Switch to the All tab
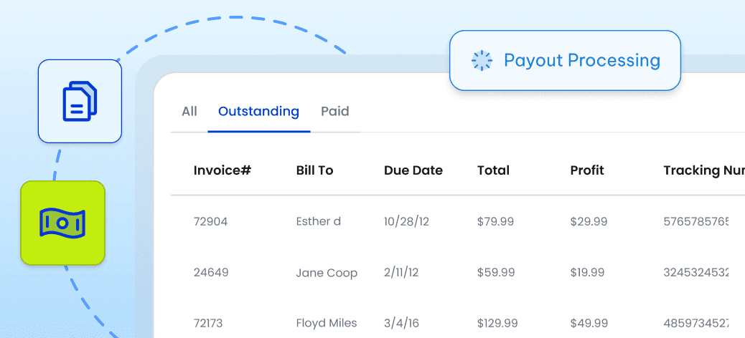The image size is (745, 338). coord(189,112)
